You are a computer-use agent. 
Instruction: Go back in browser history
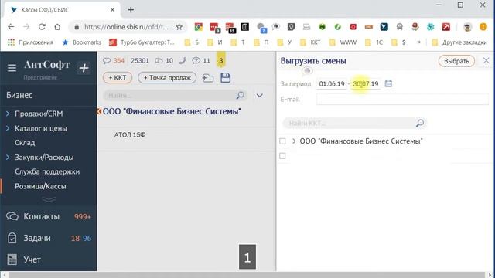click(11, 27)
